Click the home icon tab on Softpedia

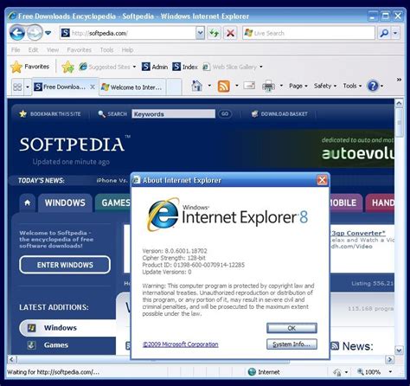(x=28, y=203)
